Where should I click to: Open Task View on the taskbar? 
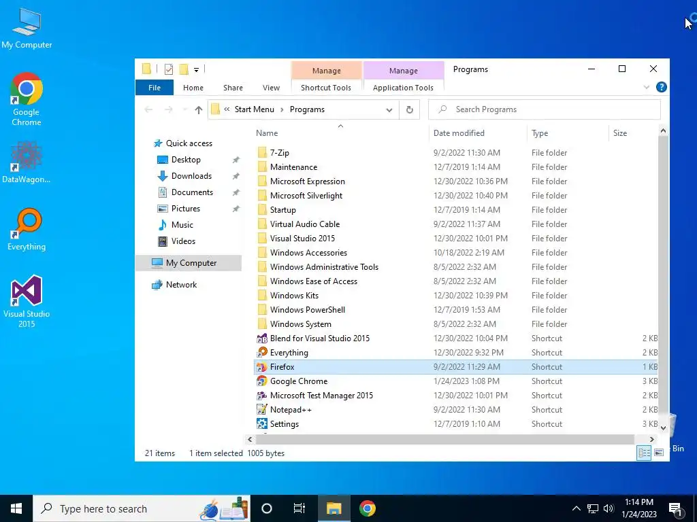pyautogui.click(x=299, y=508)
